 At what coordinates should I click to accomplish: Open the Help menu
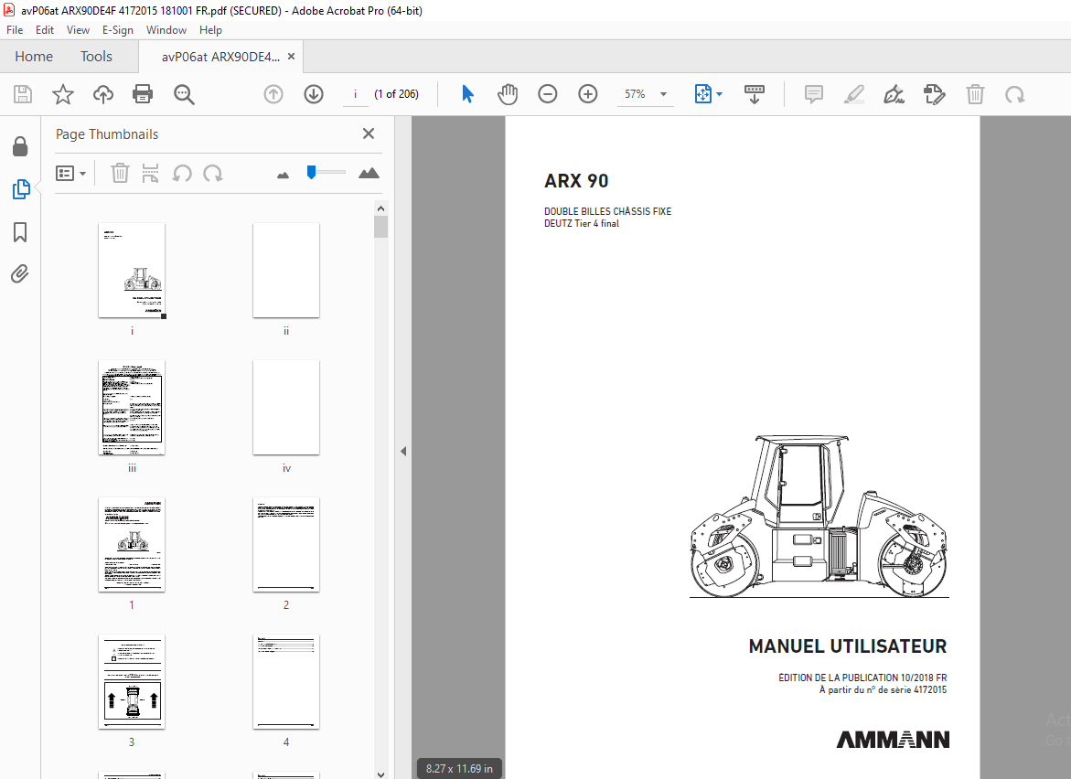[210, 30]
